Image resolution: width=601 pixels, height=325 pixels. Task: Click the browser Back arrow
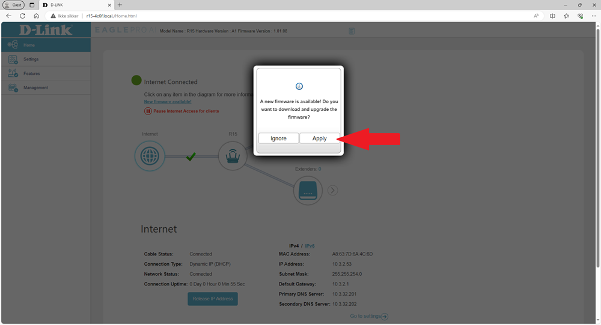coord(9,16)
